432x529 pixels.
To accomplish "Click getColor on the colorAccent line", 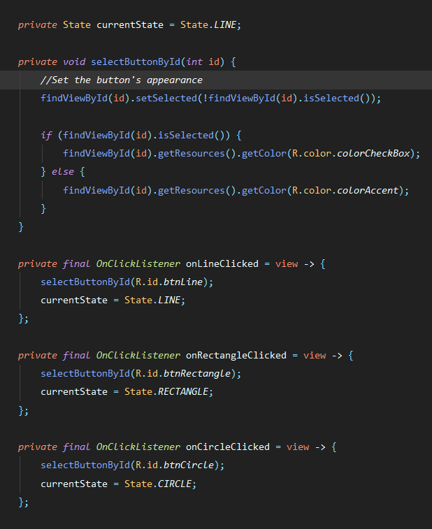I will pyautogui.click(x=264, y=191).
